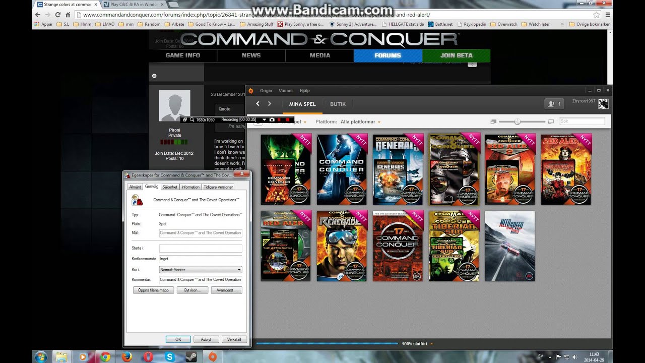Viewport: 645px width, 363px height.
Task: Stop the Bandicam recording
Action: 288,119
